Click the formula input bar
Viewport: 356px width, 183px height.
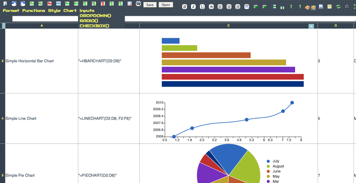coord(239,19)
